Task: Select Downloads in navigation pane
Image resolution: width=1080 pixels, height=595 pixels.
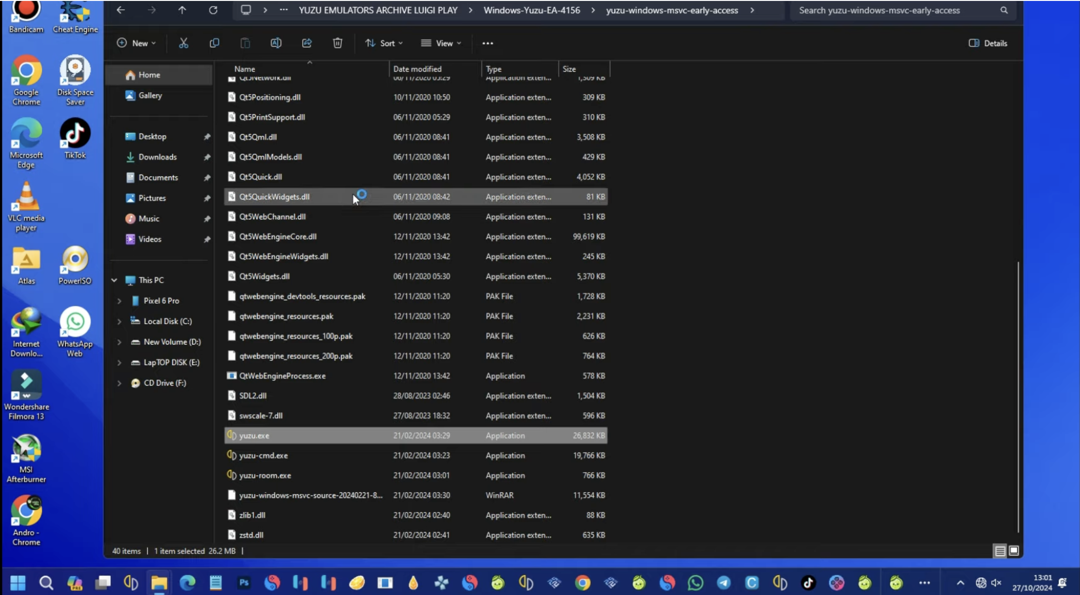Action: point(157,157)
